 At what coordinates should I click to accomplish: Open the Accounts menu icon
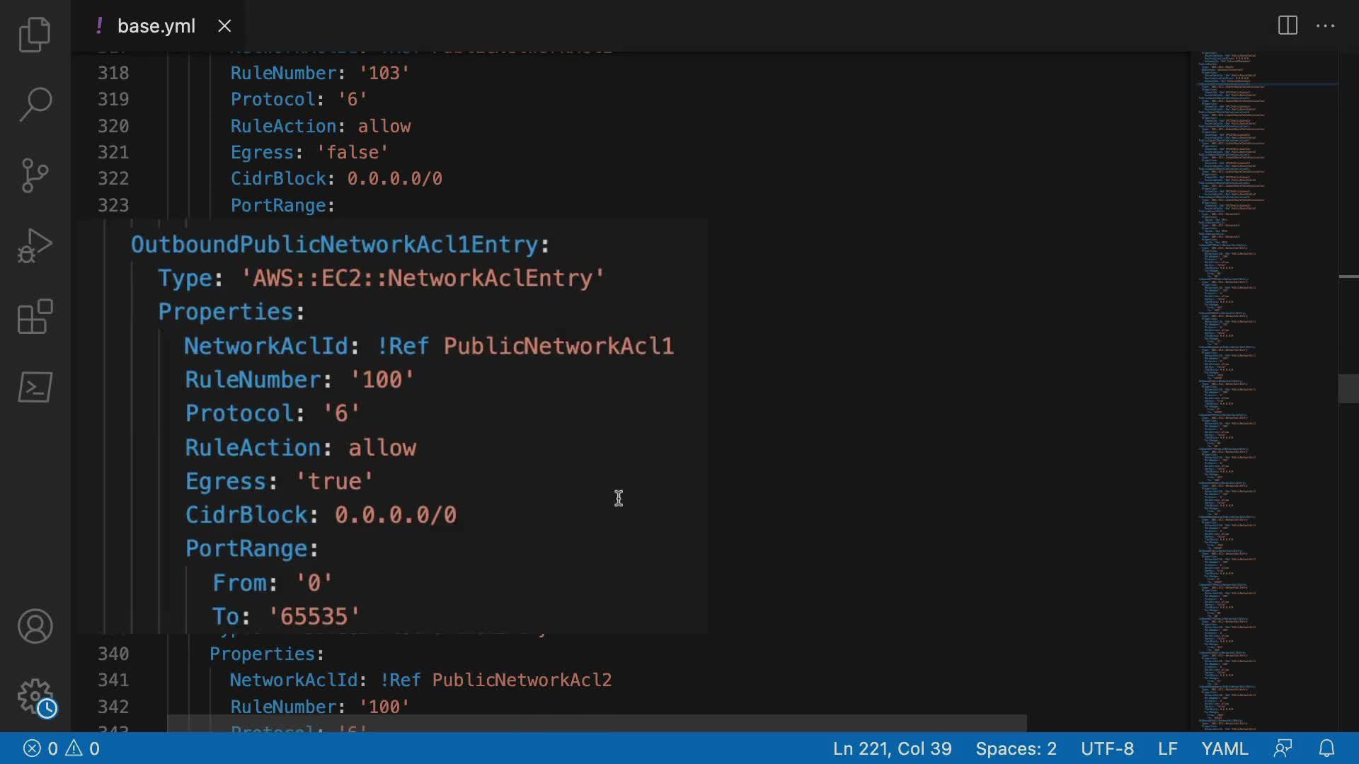pos(35,627)
